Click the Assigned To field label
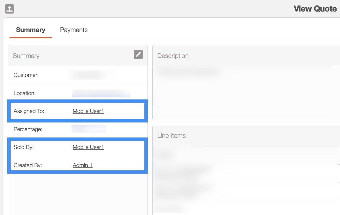 pyautogui.click(x=29, y=111)
